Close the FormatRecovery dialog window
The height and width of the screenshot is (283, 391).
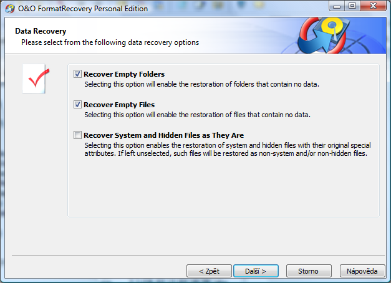tap(373, 6)
